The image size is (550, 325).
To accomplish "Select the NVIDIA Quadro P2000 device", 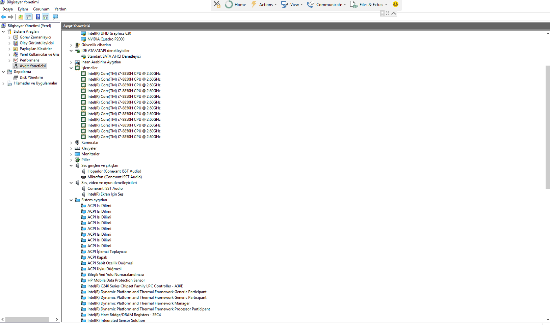I will click(x=106, y=39).
